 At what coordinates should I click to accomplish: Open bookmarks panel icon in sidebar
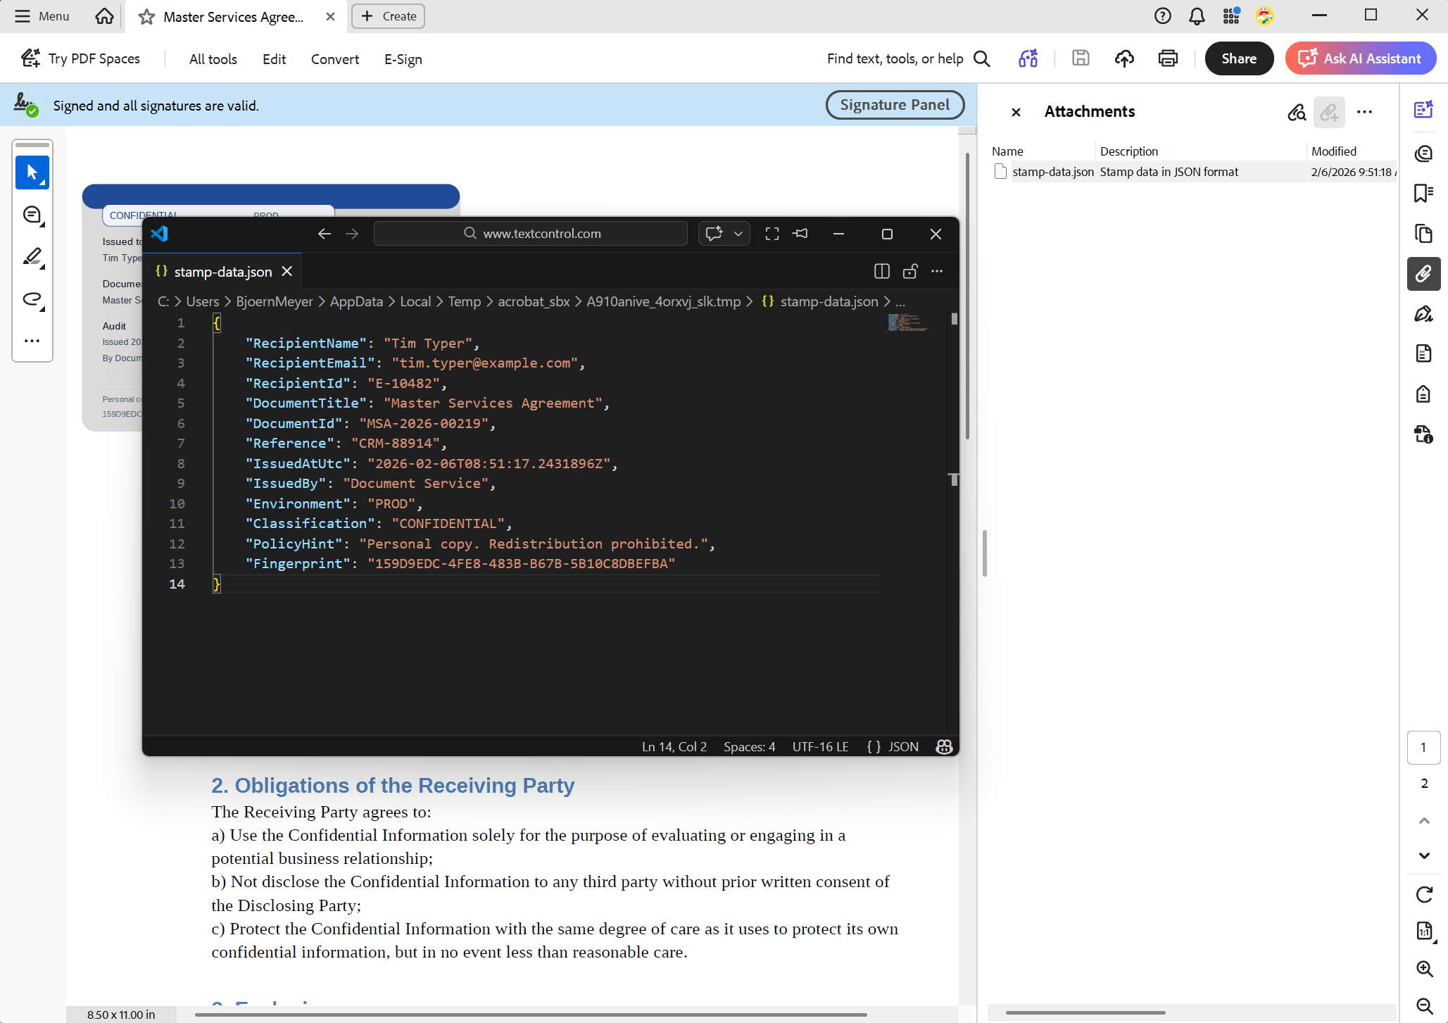pos(1423,193)
